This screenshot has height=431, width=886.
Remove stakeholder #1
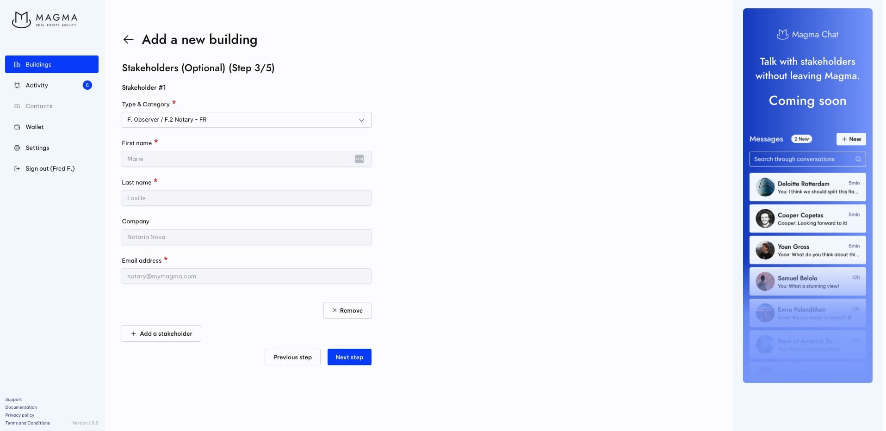[x=347, y=310]
